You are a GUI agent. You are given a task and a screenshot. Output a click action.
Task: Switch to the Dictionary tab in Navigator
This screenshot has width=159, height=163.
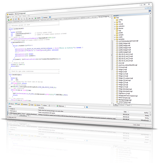(x=122, y=105)
